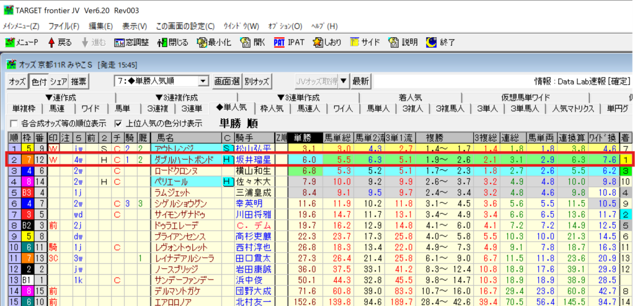The width and height of the screenshot is (635, 306).
Task: Enable 各合成オッズ等の順位表示 checkbox
Action: pyautogui.click(x=14, y=123)
